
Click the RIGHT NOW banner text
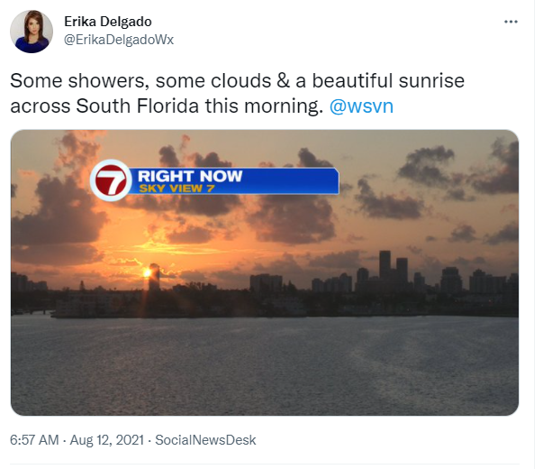(190, 176)
